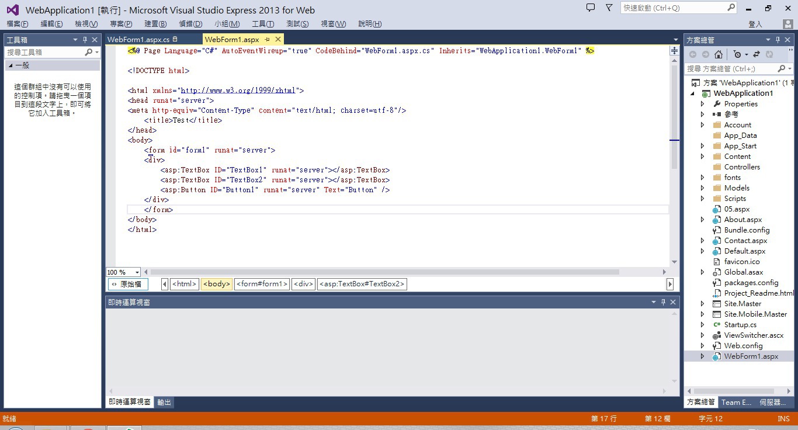This screenshot has width=798, height=430.
Task: Open the zoom level 100 % dropdown
Action: coord(137,272)
